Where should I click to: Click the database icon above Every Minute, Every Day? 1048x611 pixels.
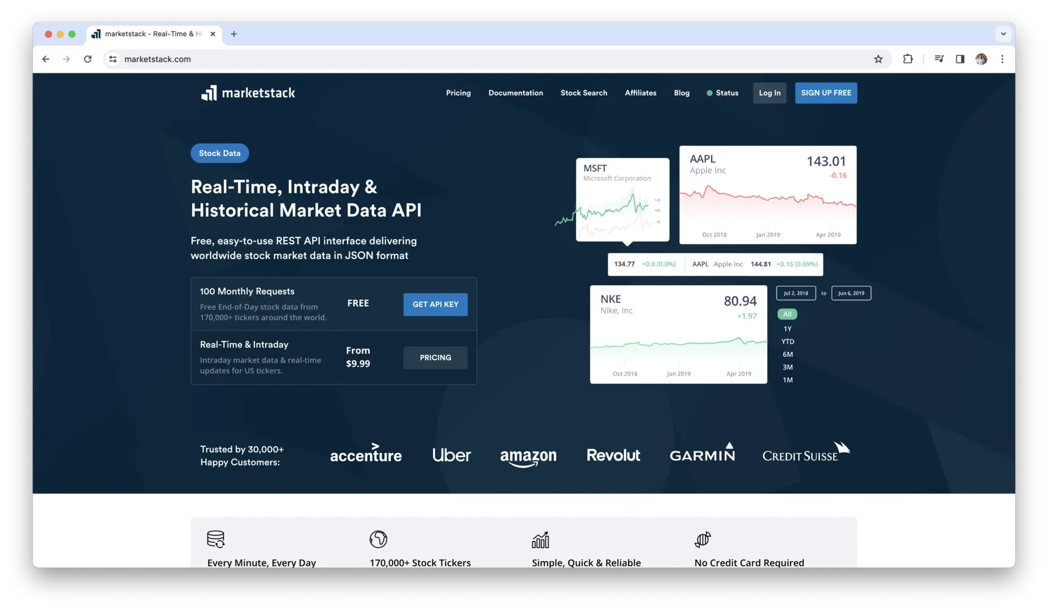click(x=215, y=539)
